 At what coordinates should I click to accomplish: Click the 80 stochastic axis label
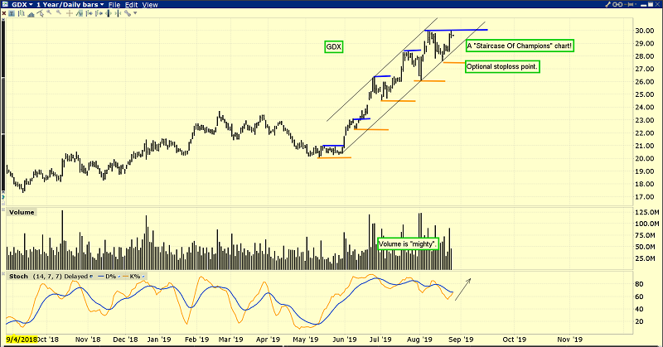tap(638, 284)
